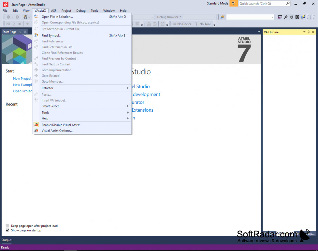Open the Help menu in the menu bar

tap(123, 10)
